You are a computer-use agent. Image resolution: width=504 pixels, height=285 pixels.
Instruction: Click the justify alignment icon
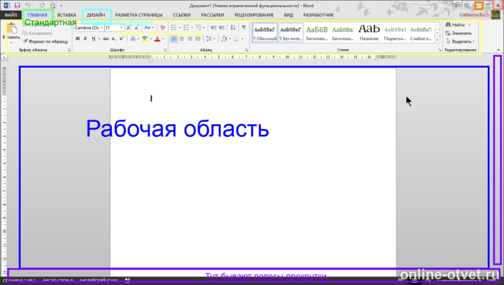pyautogui.click(x=197, y=39)
